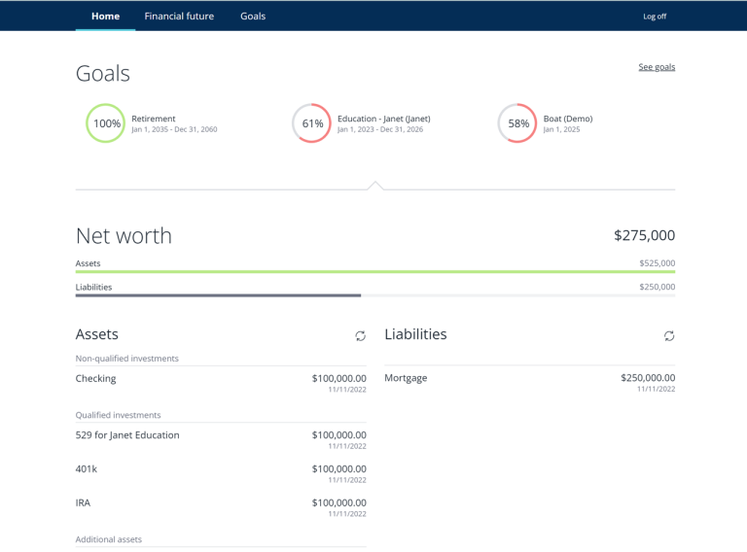Click the Boat 58% progress circle
This screenshot has width=747, height=552.
[x=517, y=123]
